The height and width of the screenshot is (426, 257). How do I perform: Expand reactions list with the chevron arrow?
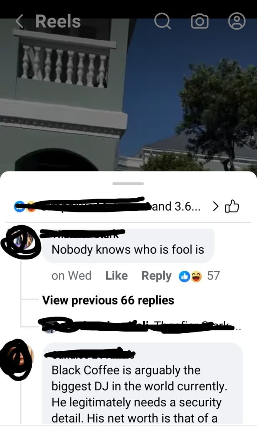point(215,206)
